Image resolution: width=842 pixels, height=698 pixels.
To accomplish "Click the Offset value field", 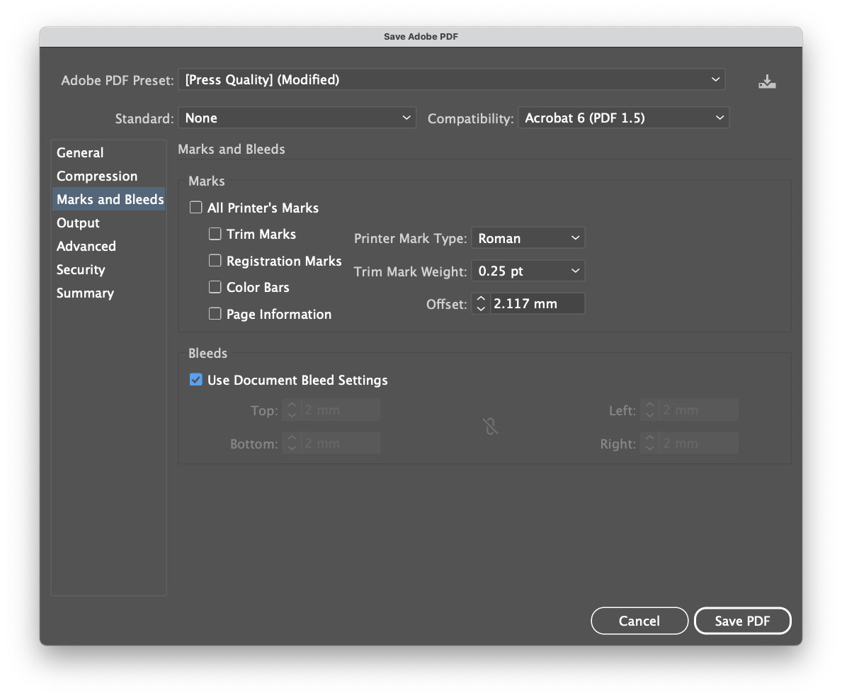I will 537,303.
